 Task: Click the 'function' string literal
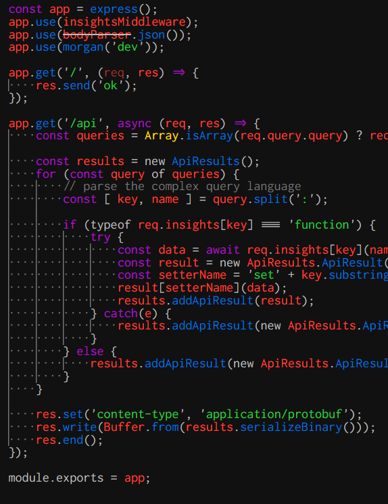click(x=322, y=225)
